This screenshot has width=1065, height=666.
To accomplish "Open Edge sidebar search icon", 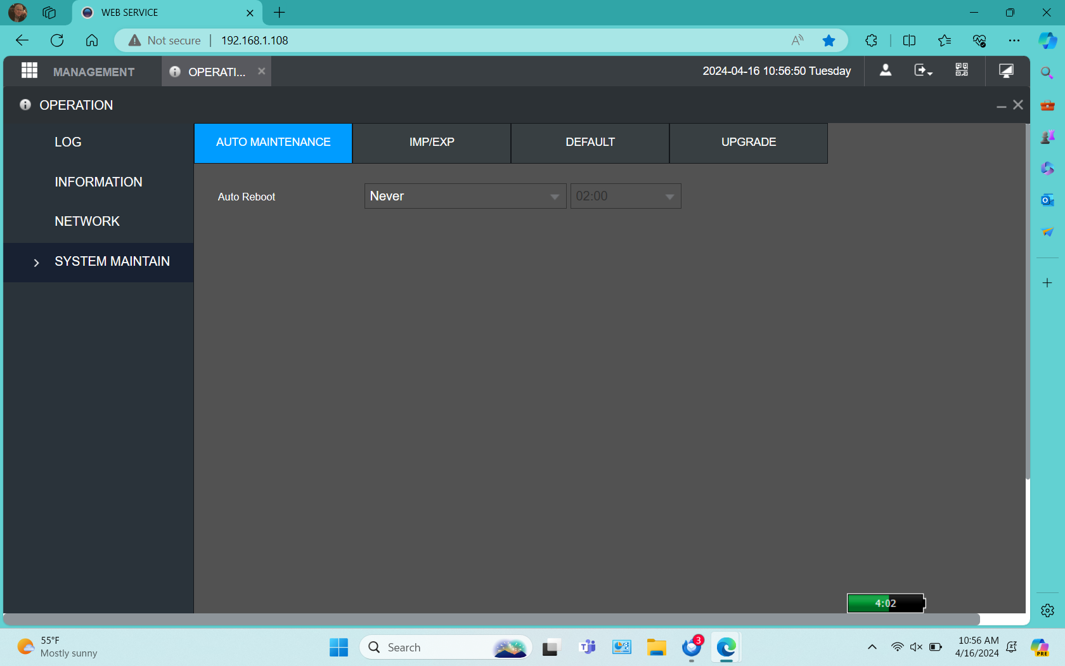I will [1047, 73].
